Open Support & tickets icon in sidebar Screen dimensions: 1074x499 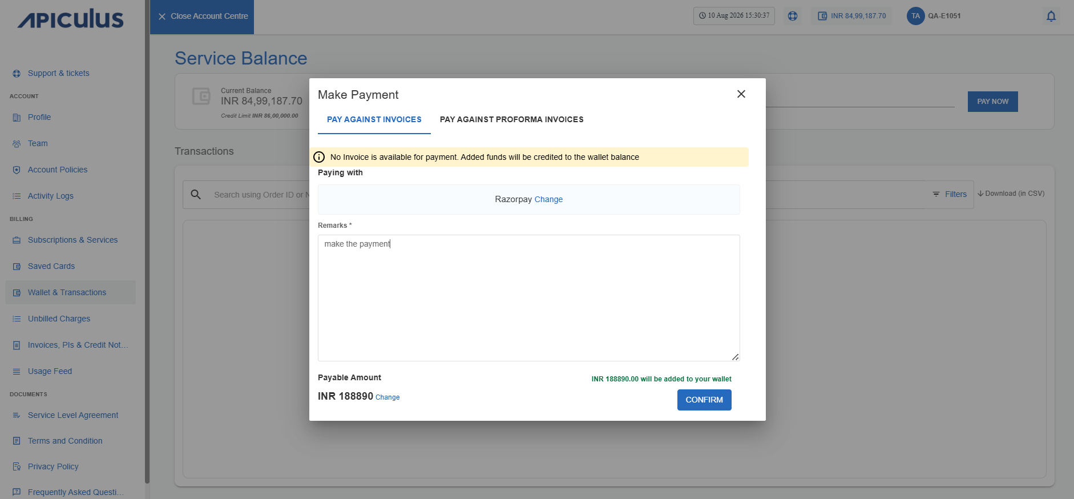[17, 74]
